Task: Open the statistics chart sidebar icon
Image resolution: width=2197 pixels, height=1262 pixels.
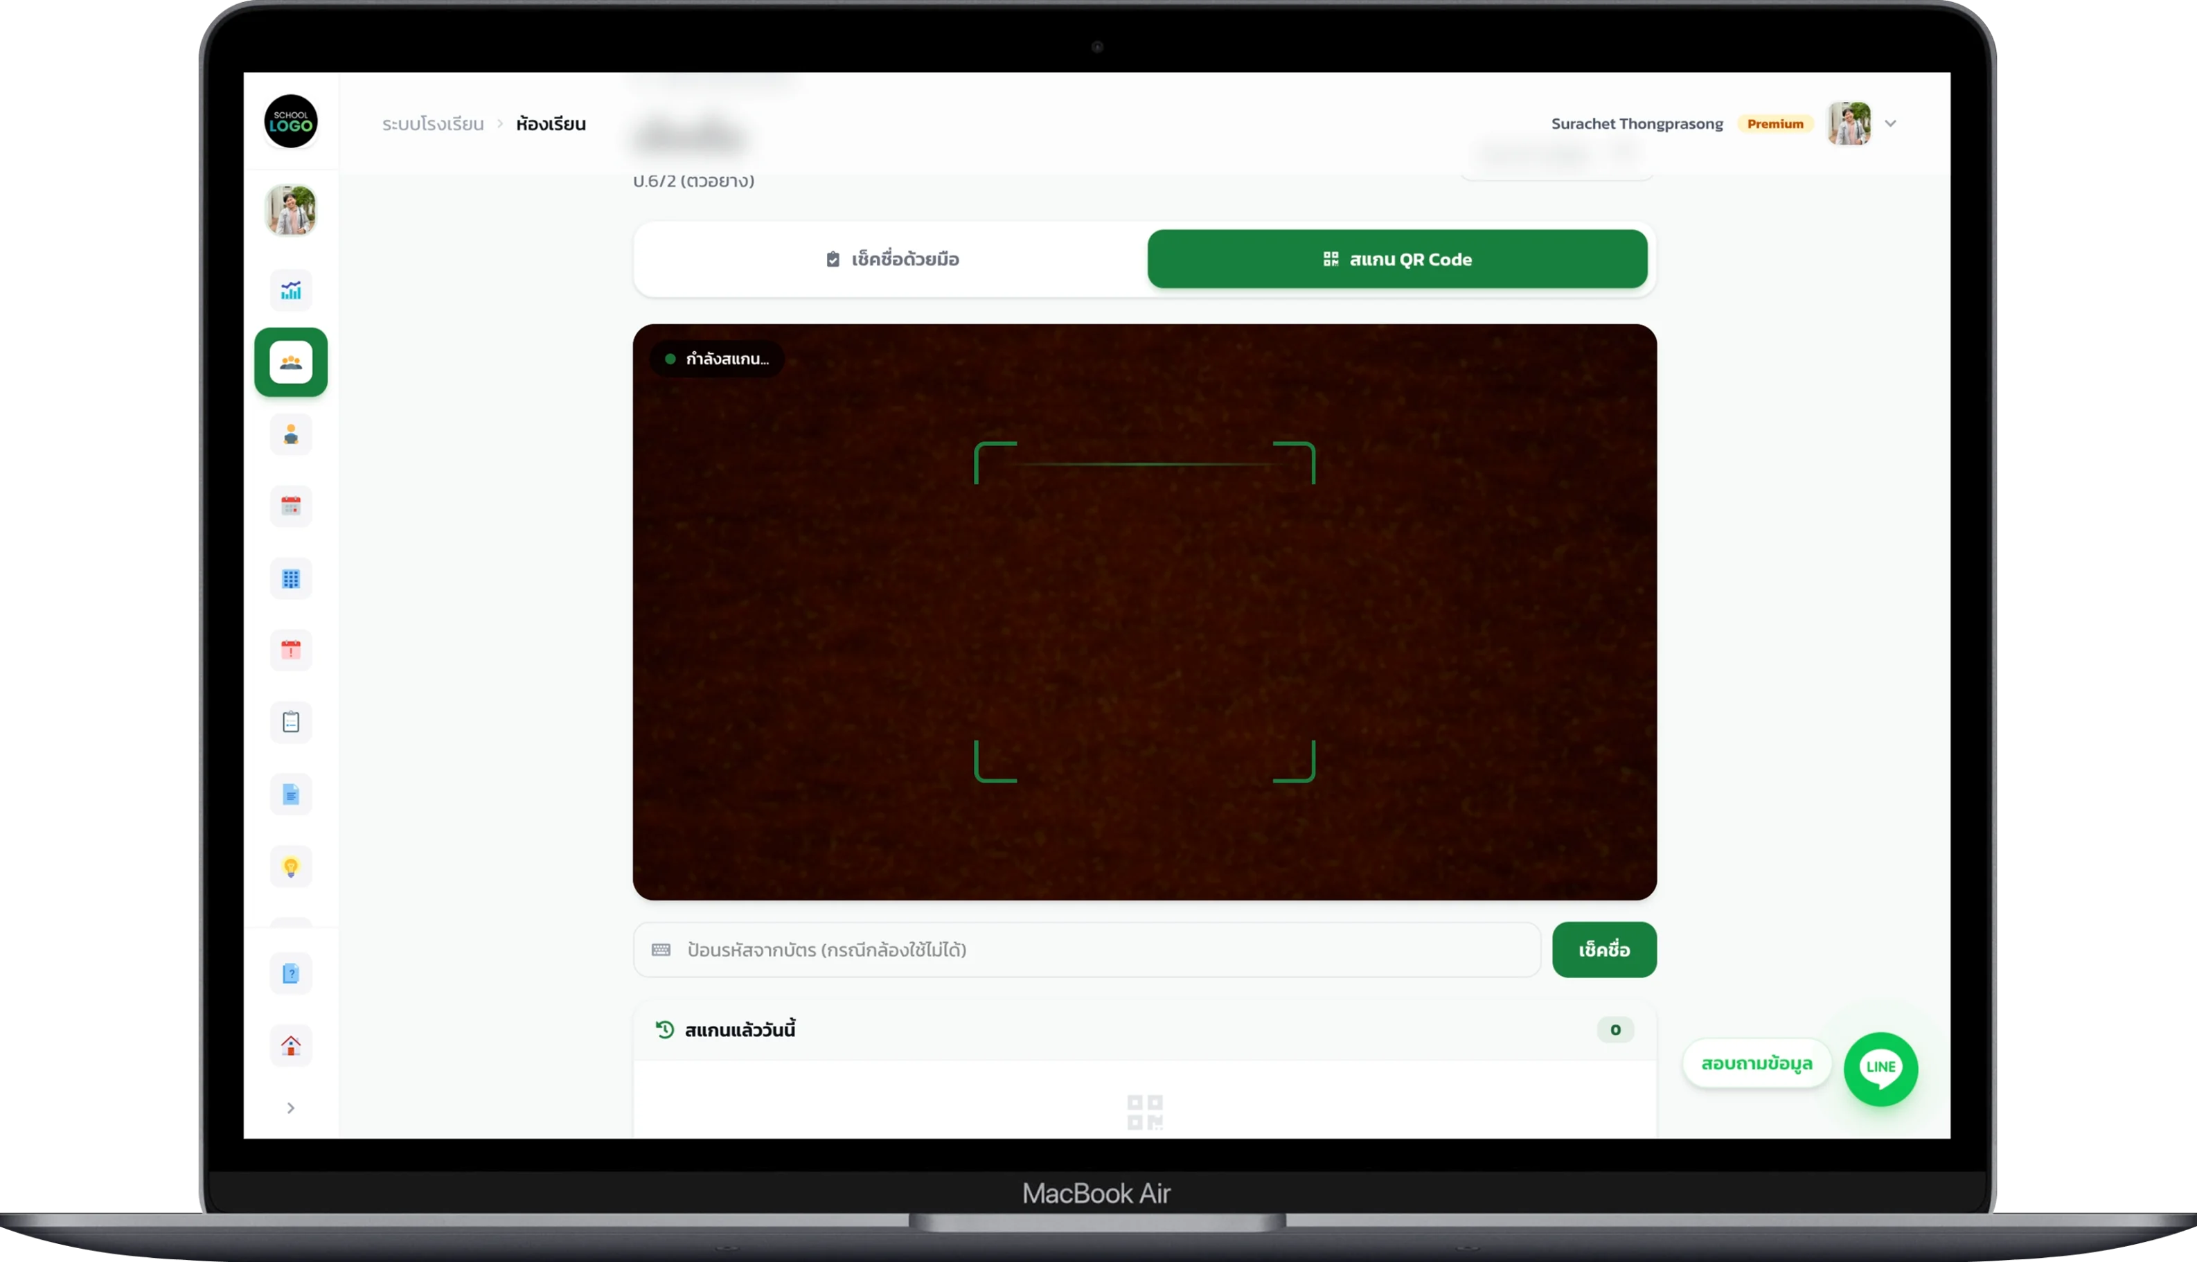Action: coord(290,290)
